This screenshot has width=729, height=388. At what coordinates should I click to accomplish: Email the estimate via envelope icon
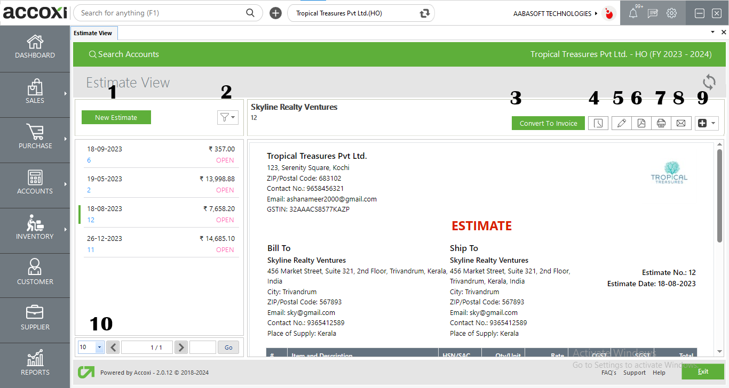point(682,123)
